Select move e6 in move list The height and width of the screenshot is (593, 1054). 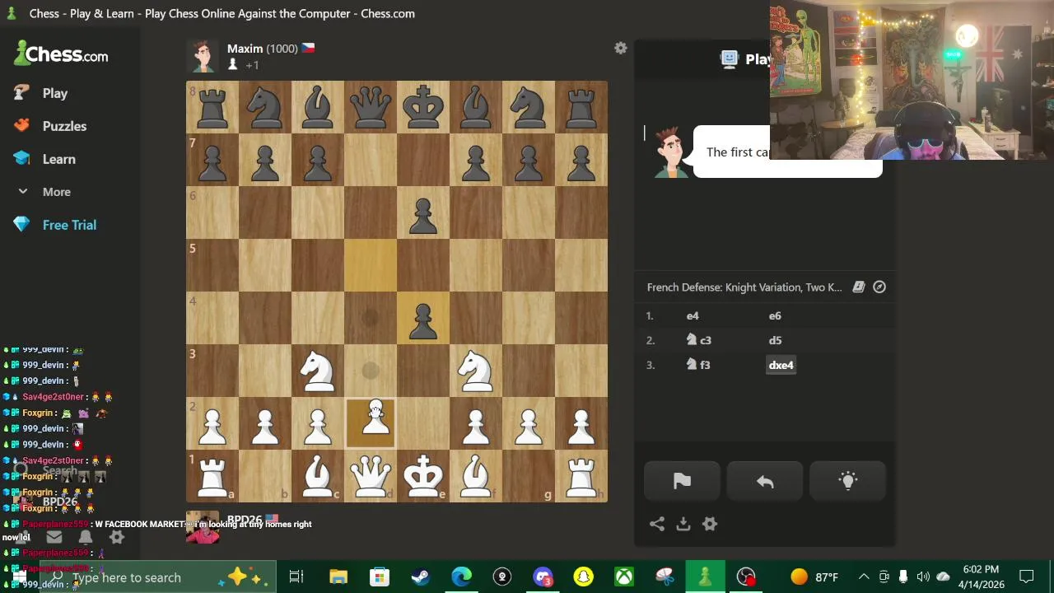click(x=775, y=315)
